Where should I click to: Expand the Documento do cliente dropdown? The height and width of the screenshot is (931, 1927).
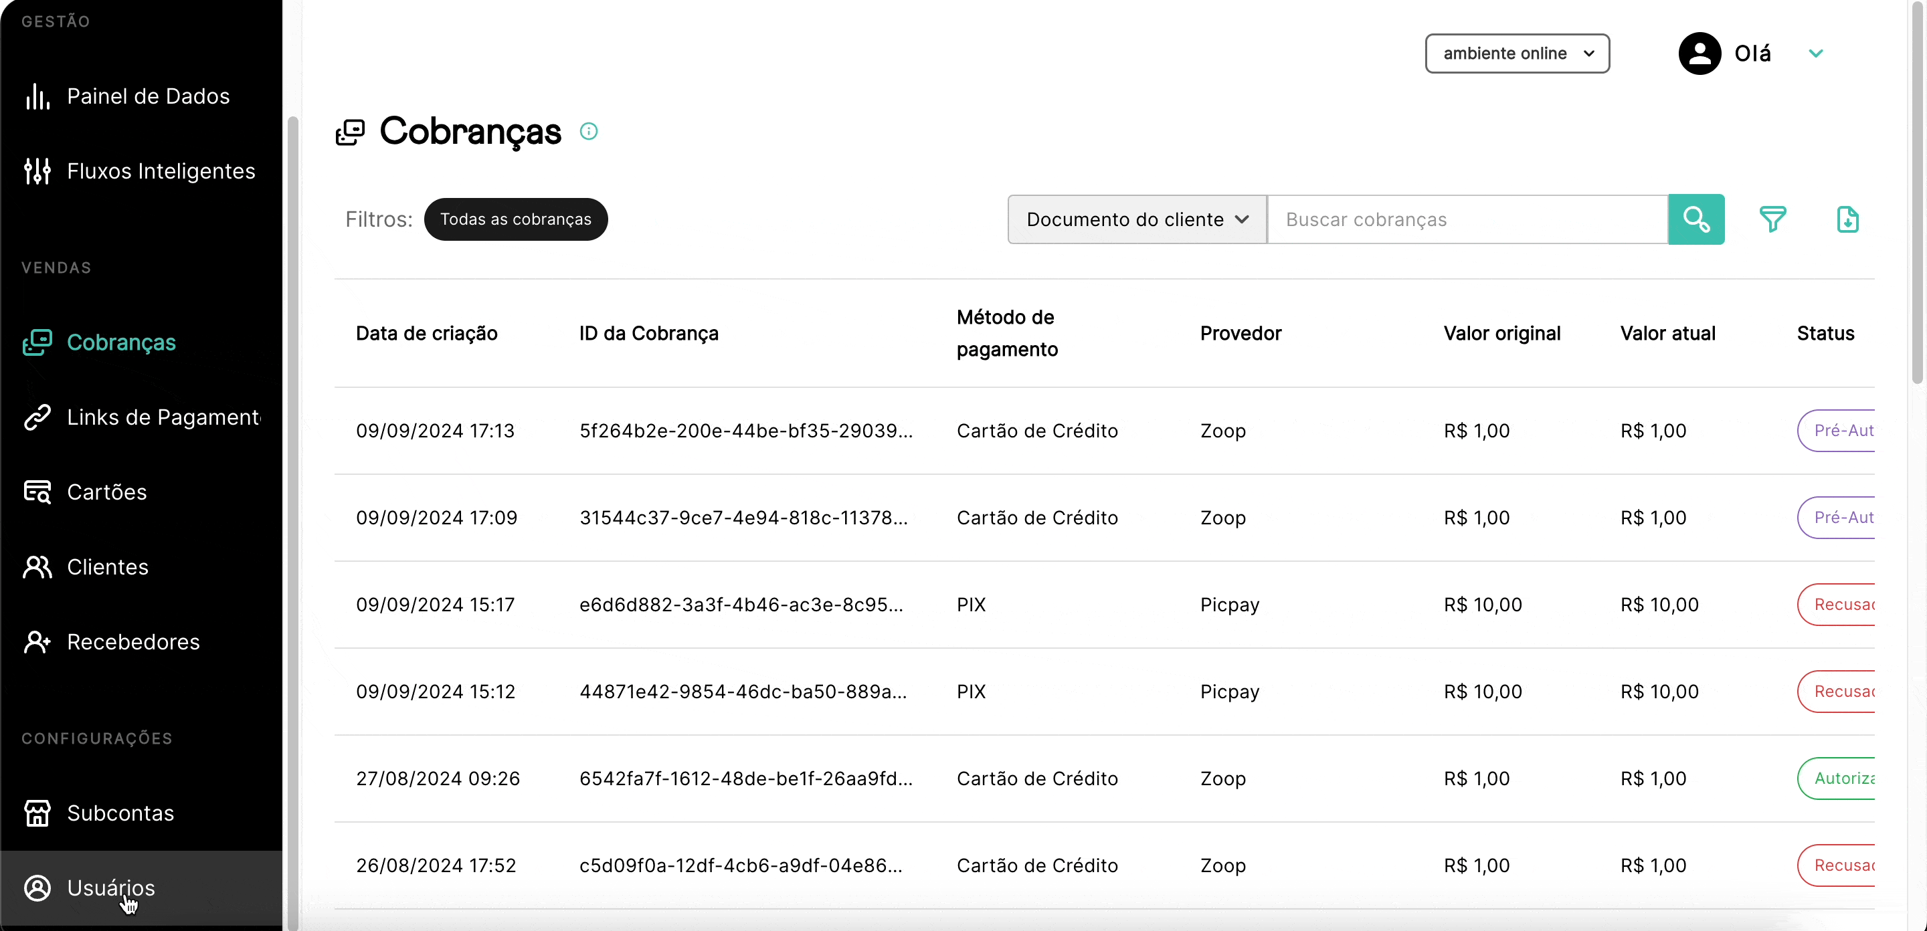[1135, 219]
